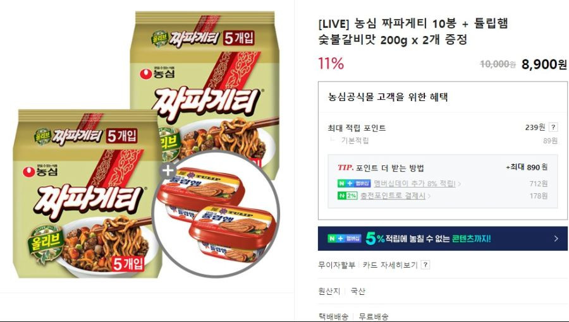This screenshot has width=569, height=322.
Task: Click the Tulip ham circular product image
Action: [216, 214]
